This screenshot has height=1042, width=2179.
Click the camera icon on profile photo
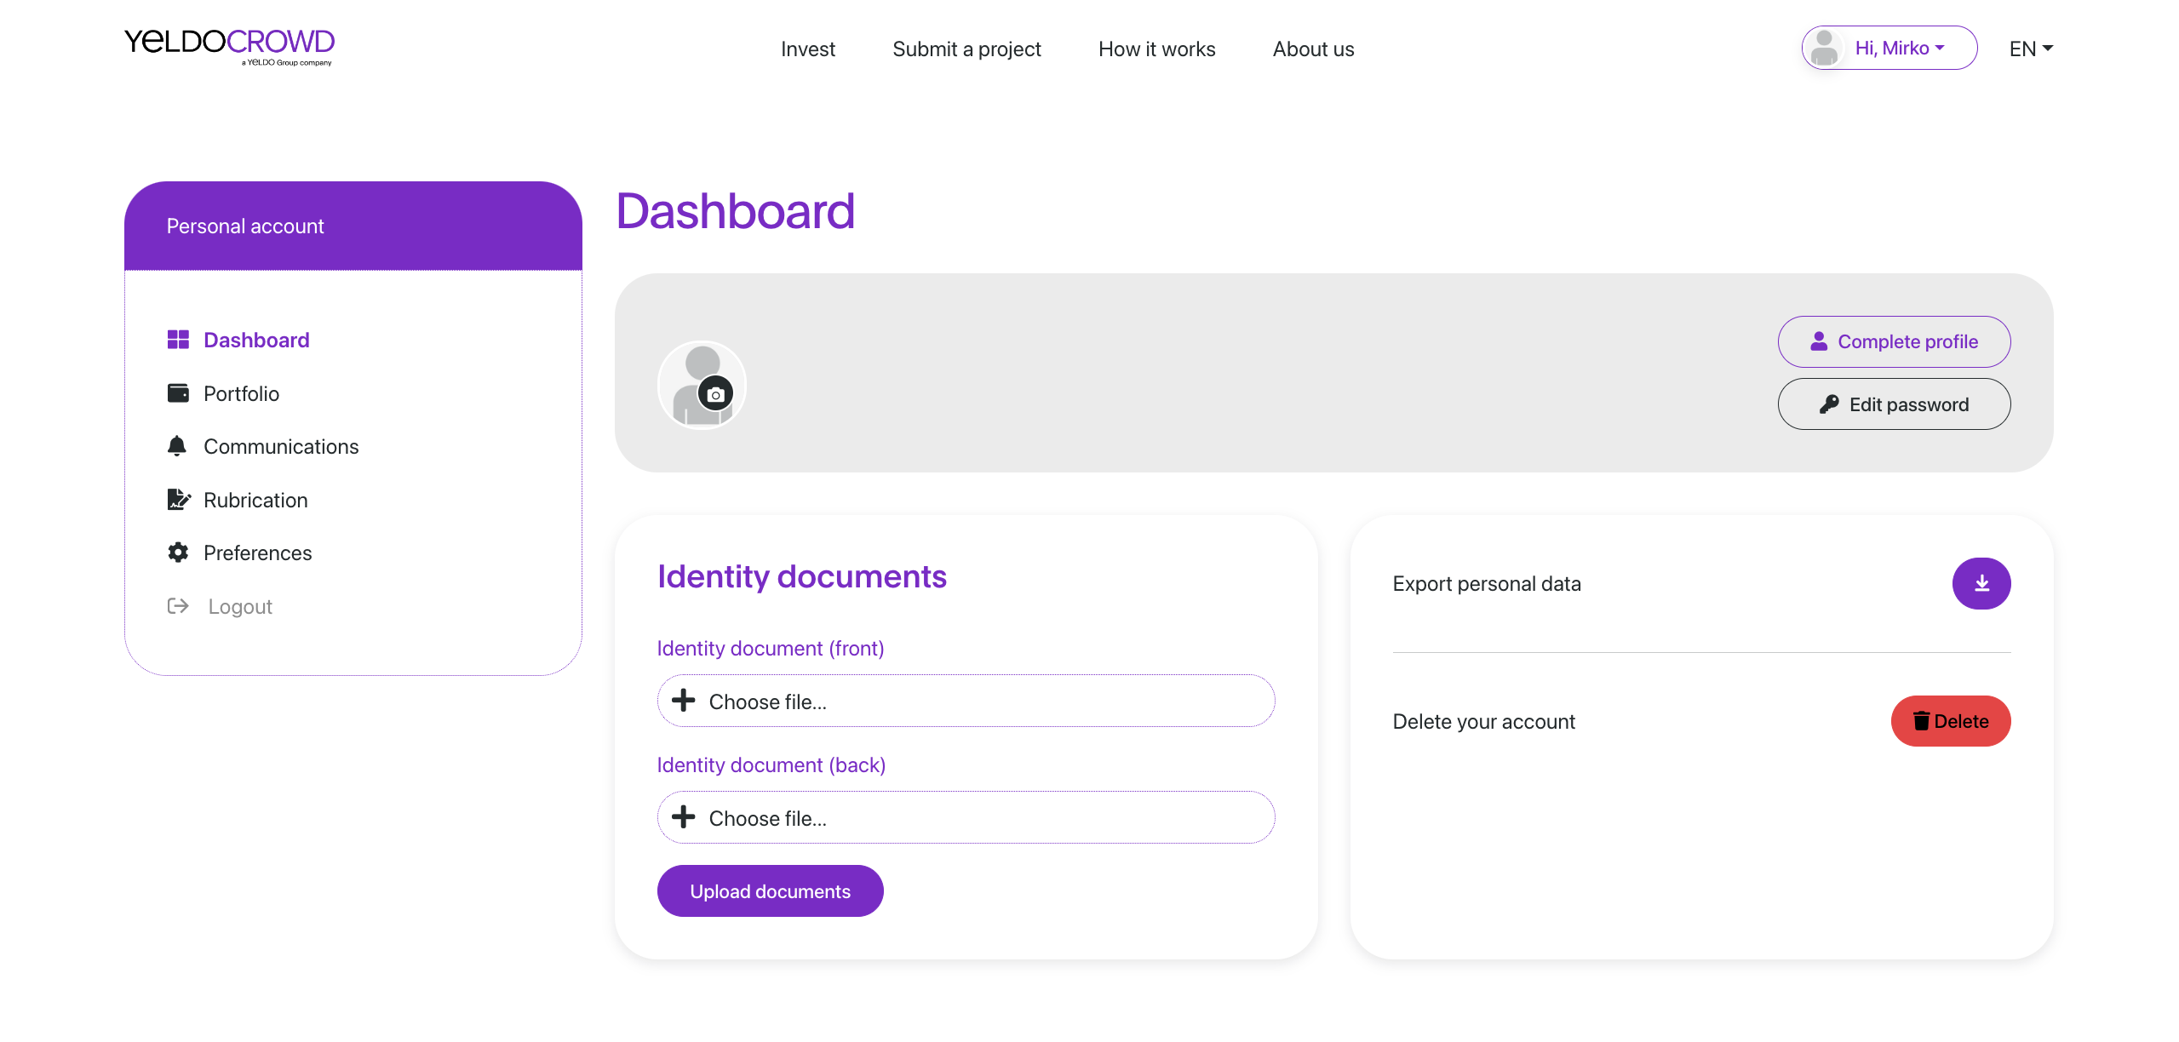coord(715,395)
